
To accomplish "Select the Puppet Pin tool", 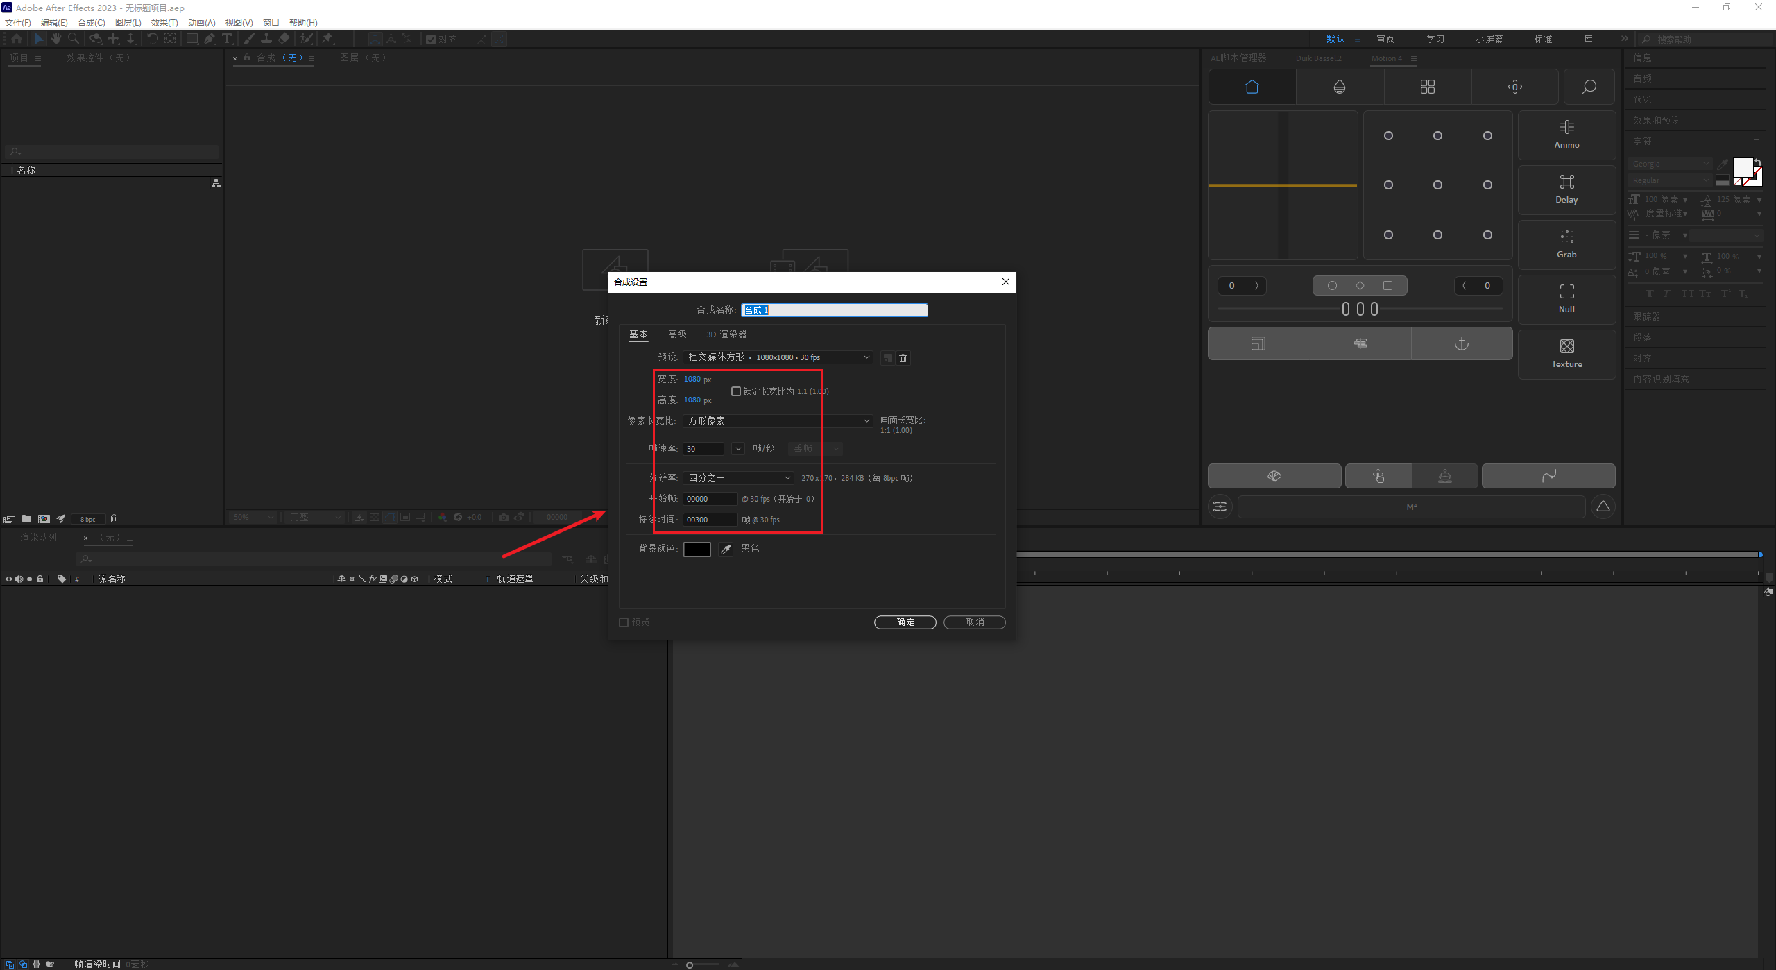I will pos(327,39).
